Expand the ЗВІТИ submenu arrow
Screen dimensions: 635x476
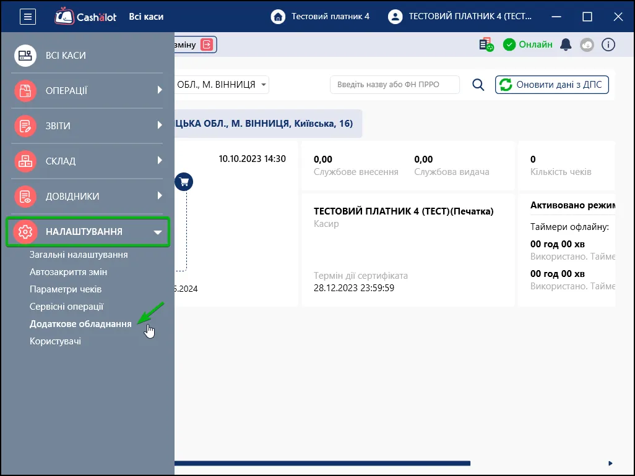click(x=160, y=125)
